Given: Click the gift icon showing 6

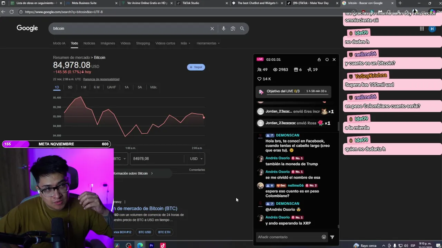Looking at the screenshot, I should [296, 70].
